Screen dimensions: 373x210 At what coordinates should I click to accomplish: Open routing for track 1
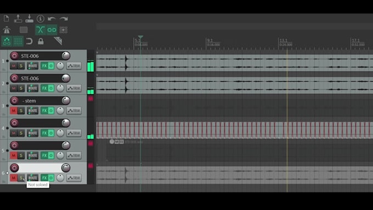coord(32,66)
